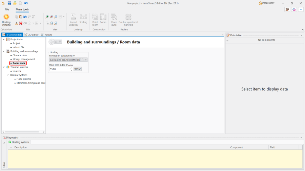Click tree scrollbar left arrow
Screen dimensions: 305x171
click(x=3, y=132)
